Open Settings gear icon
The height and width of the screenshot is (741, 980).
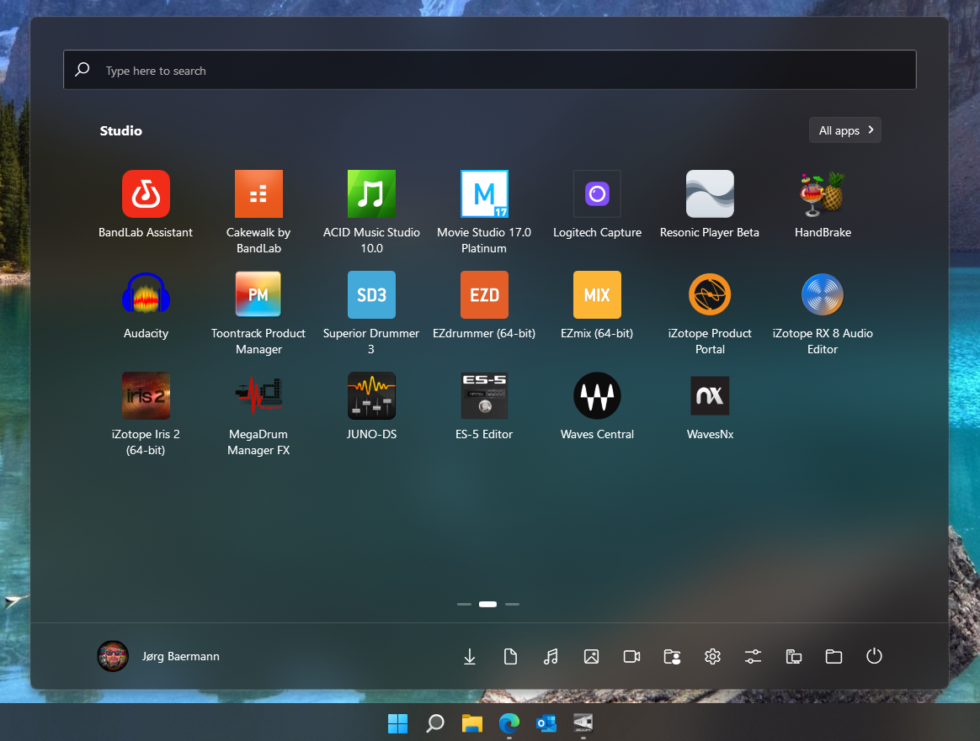click(x=712, y=656)
